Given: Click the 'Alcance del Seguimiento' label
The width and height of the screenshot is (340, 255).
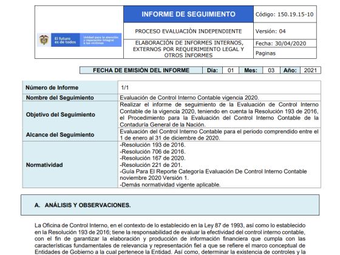Looking at the screenshot, I should [x=60, y=135].
